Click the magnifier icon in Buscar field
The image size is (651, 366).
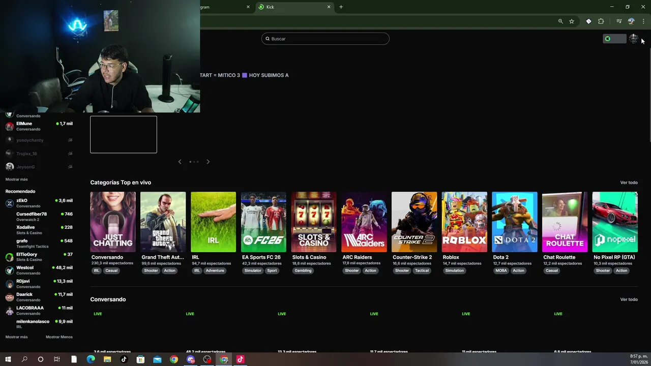(x=268, y=39)
